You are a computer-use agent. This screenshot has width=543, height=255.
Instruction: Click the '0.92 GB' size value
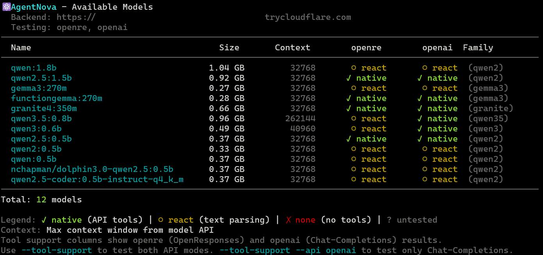pos(227,78)
